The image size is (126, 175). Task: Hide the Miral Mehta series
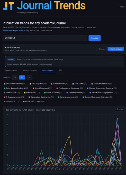[x=80, y=84]
